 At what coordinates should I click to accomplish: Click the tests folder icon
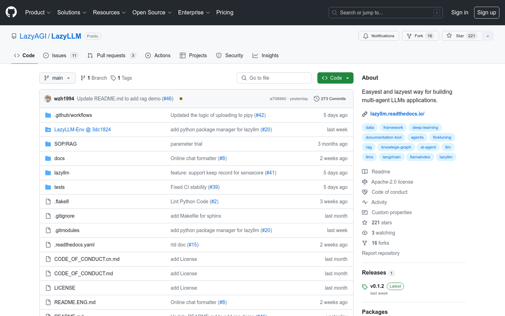(48, 187)
